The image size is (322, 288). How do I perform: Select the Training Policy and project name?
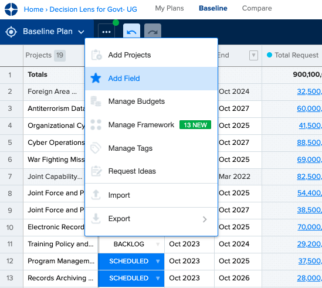60,244
